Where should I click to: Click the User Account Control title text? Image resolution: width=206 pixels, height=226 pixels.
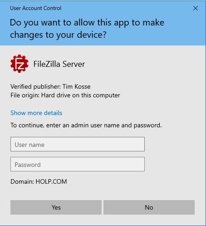click(x=36, y=8)
